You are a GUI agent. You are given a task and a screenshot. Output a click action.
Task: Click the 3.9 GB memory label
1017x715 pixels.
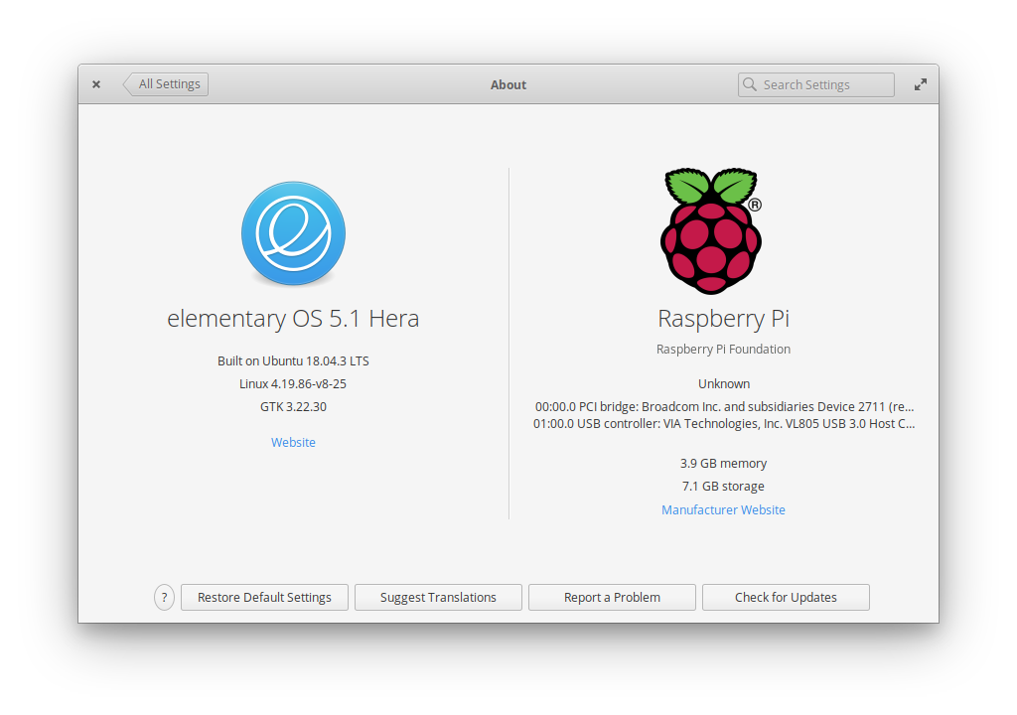723,463
